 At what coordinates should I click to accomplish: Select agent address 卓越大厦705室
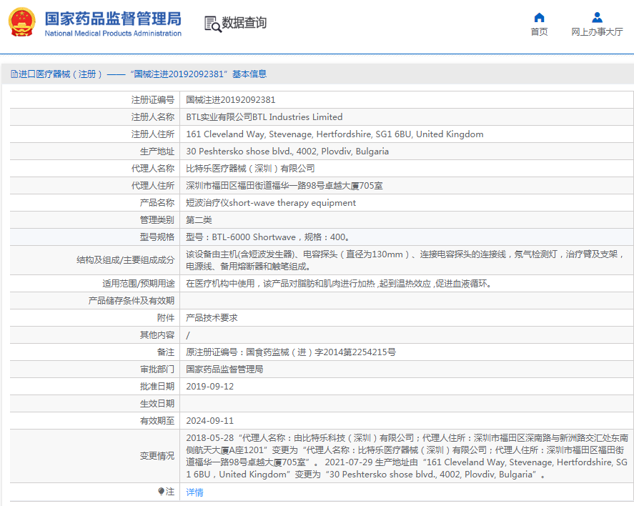point(284,186)
